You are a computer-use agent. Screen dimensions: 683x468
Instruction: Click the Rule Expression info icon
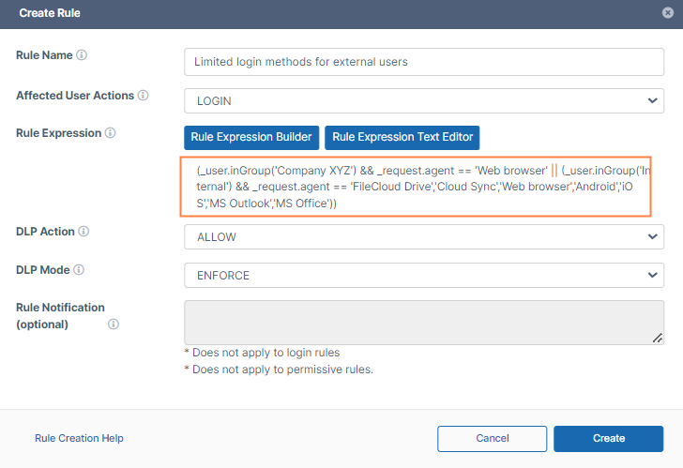110,133
